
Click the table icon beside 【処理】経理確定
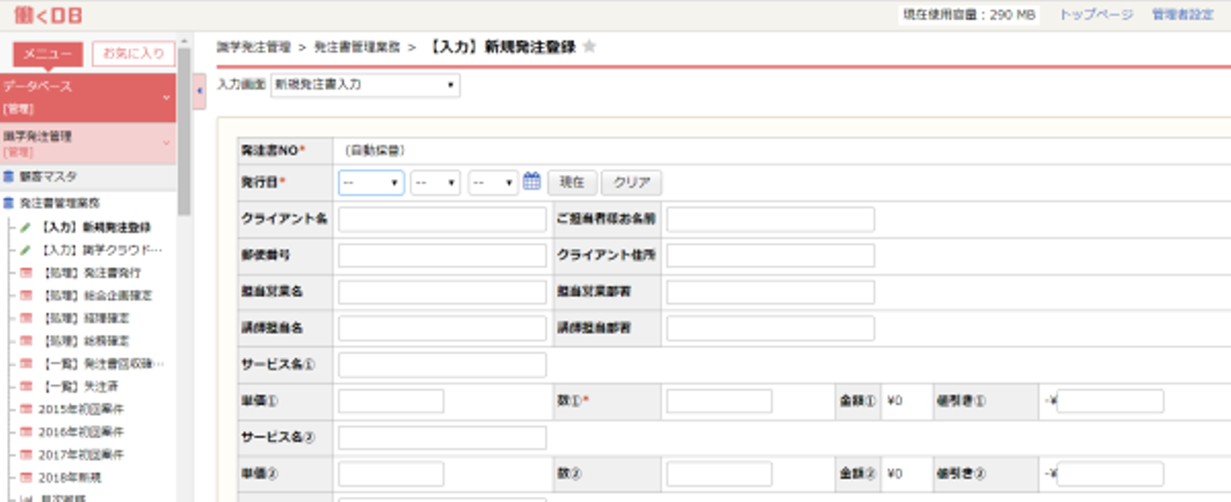[x=26, y=318]
